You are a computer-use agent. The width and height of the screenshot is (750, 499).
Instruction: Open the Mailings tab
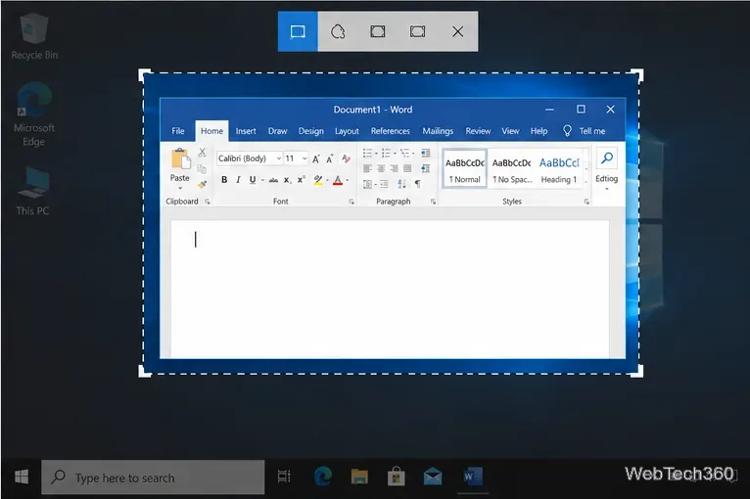438,131
